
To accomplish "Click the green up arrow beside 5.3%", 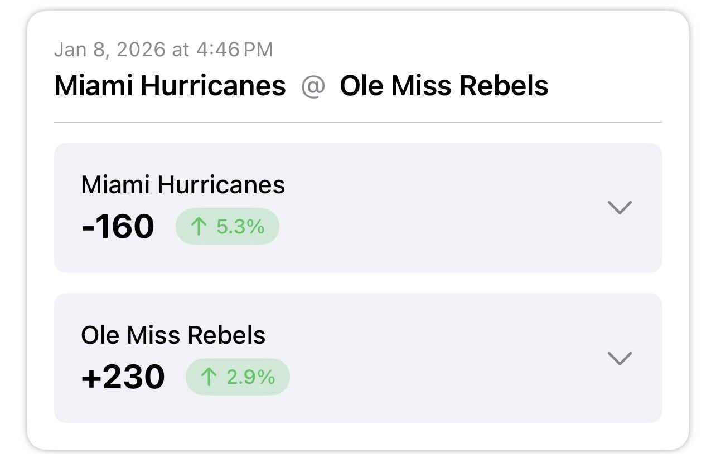I will [199, 227].
